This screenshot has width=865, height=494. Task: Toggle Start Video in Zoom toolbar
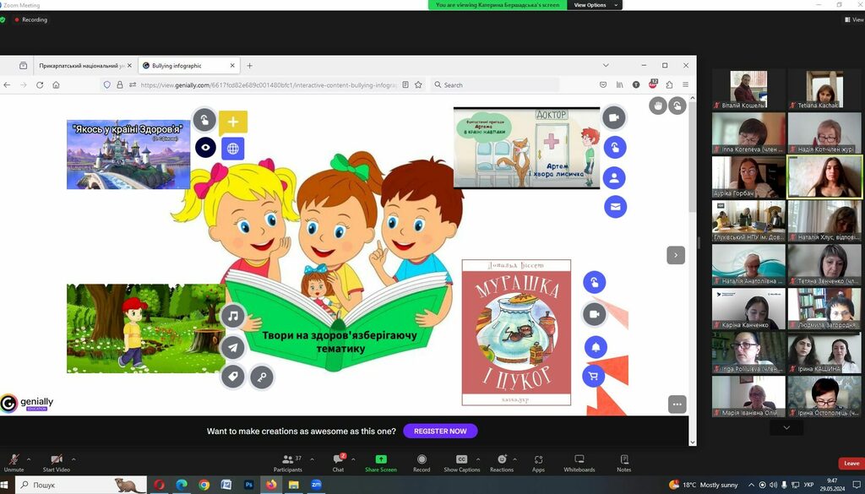[x=56, y=463]
